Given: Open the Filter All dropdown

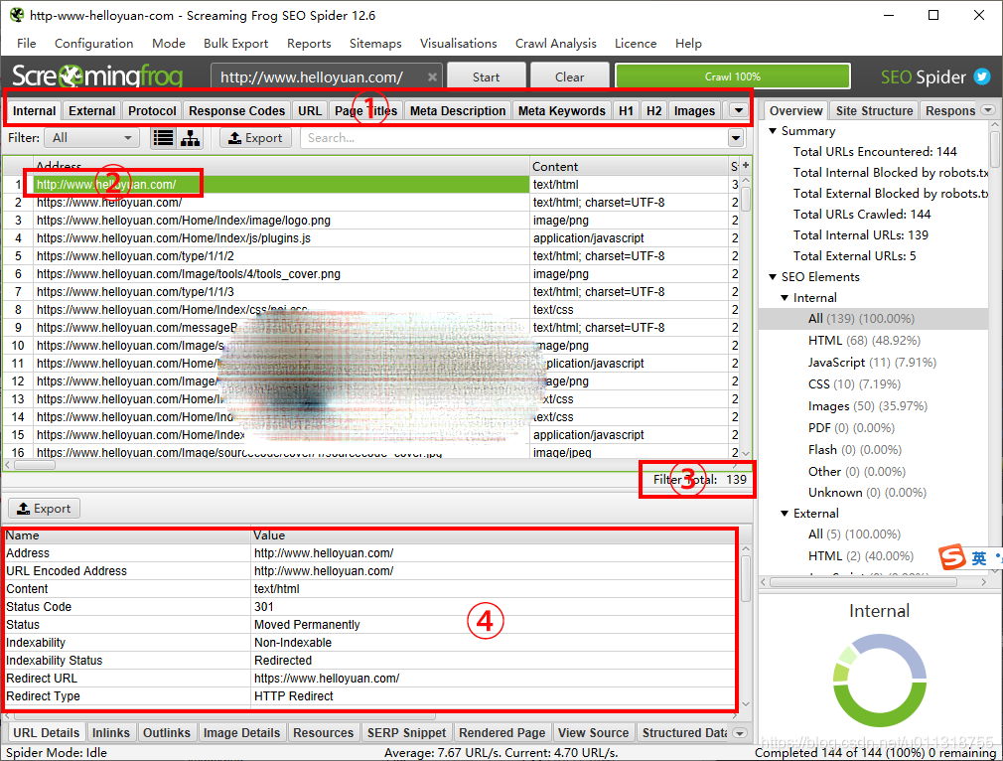Looking at the screenshot, I should (91, 138).
